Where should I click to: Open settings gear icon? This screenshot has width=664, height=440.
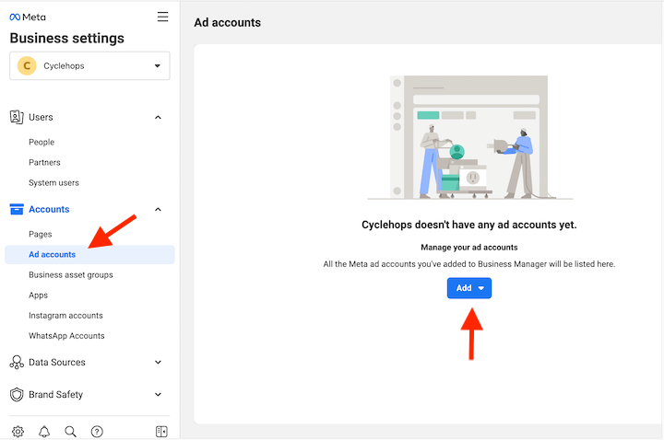[18, 432]
